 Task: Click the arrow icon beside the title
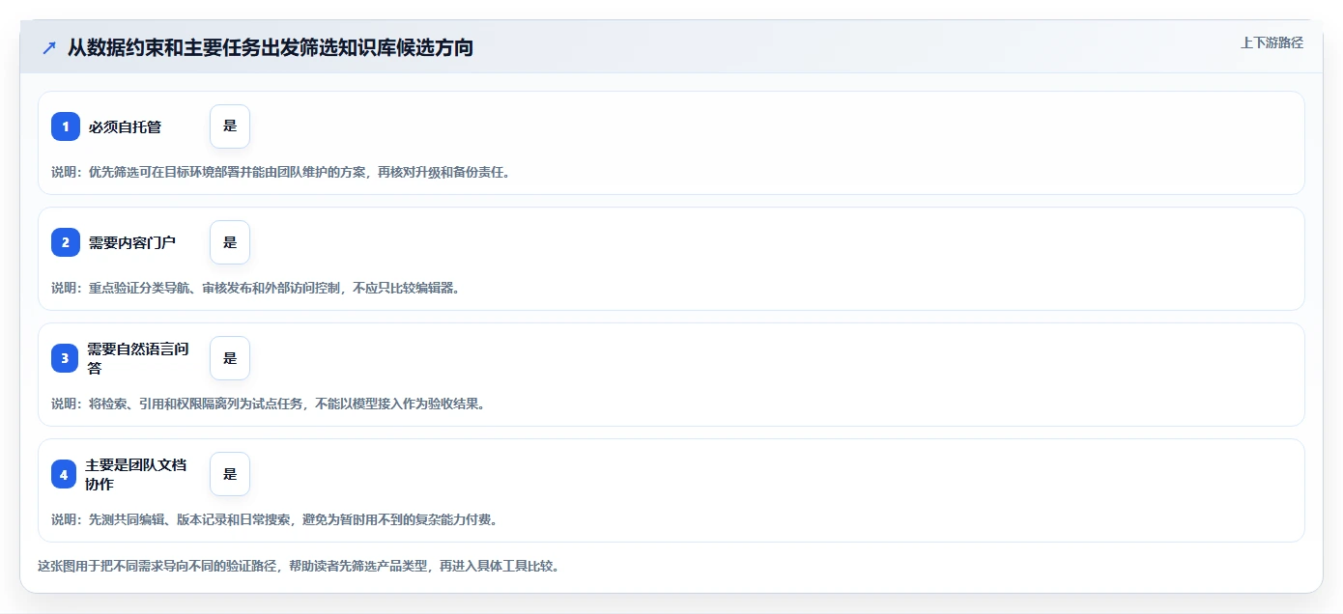tap(49, 47)
